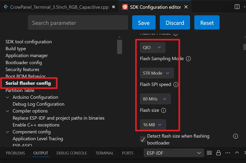Select Serial flasher config in sidebar

pyautogui.click(x=28, y=83)
